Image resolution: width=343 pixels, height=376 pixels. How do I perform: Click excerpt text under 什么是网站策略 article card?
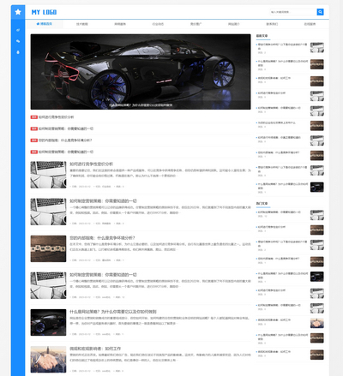click(x=160, y=320)
